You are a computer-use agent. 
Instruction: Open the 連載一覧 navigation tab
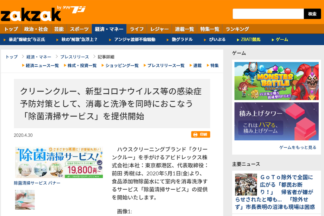click(184, 29)
